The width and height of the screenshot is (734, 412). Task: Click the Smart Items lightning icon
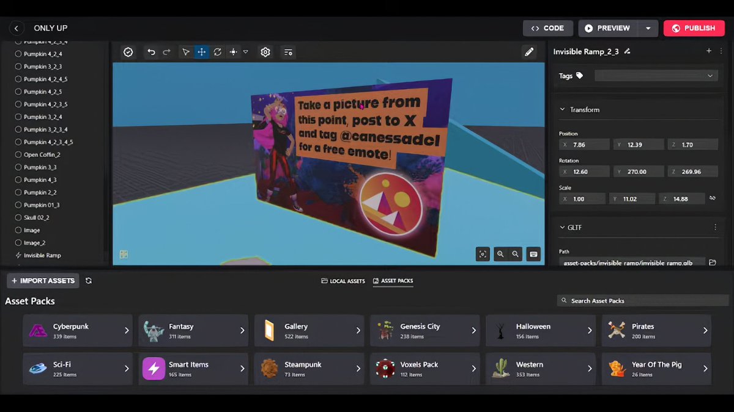pyautogui.click(x=154, y=369)
